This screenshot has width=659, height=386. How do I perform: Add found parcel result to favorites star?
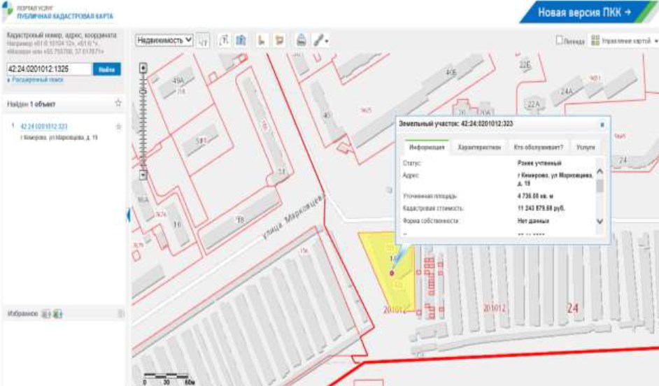[x=118, y=127]
